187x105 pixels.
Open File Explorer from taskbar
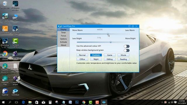tap(30, 102)
